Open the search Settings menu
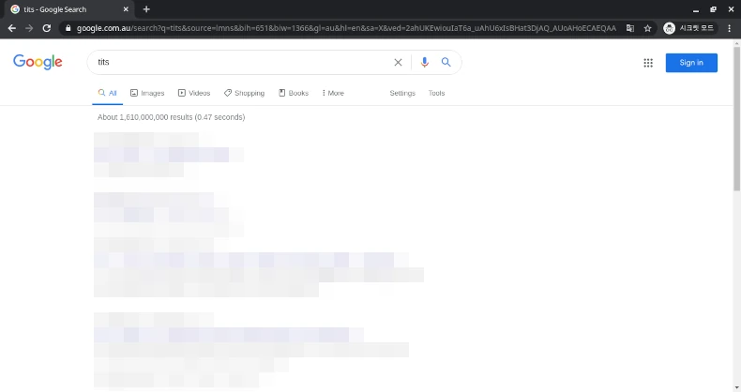 (402, 93)
